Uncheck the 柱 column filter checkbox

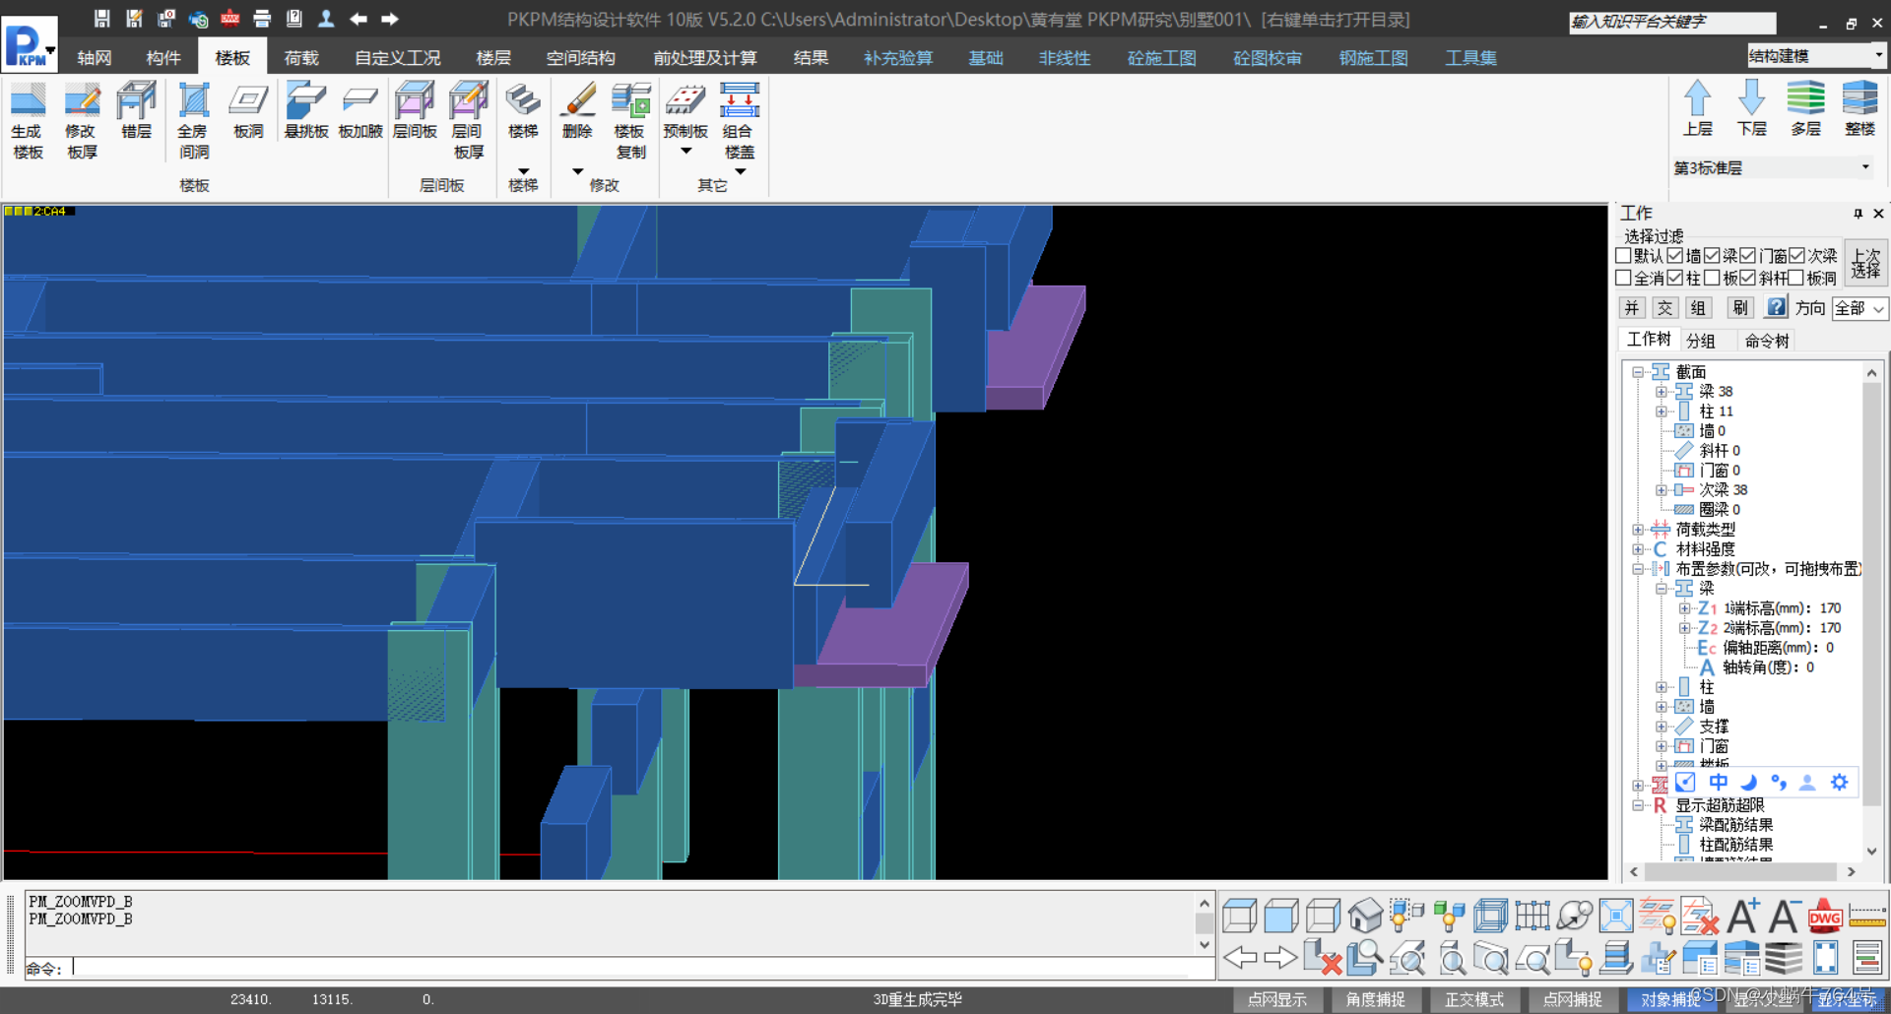[x=1675, y=279]
